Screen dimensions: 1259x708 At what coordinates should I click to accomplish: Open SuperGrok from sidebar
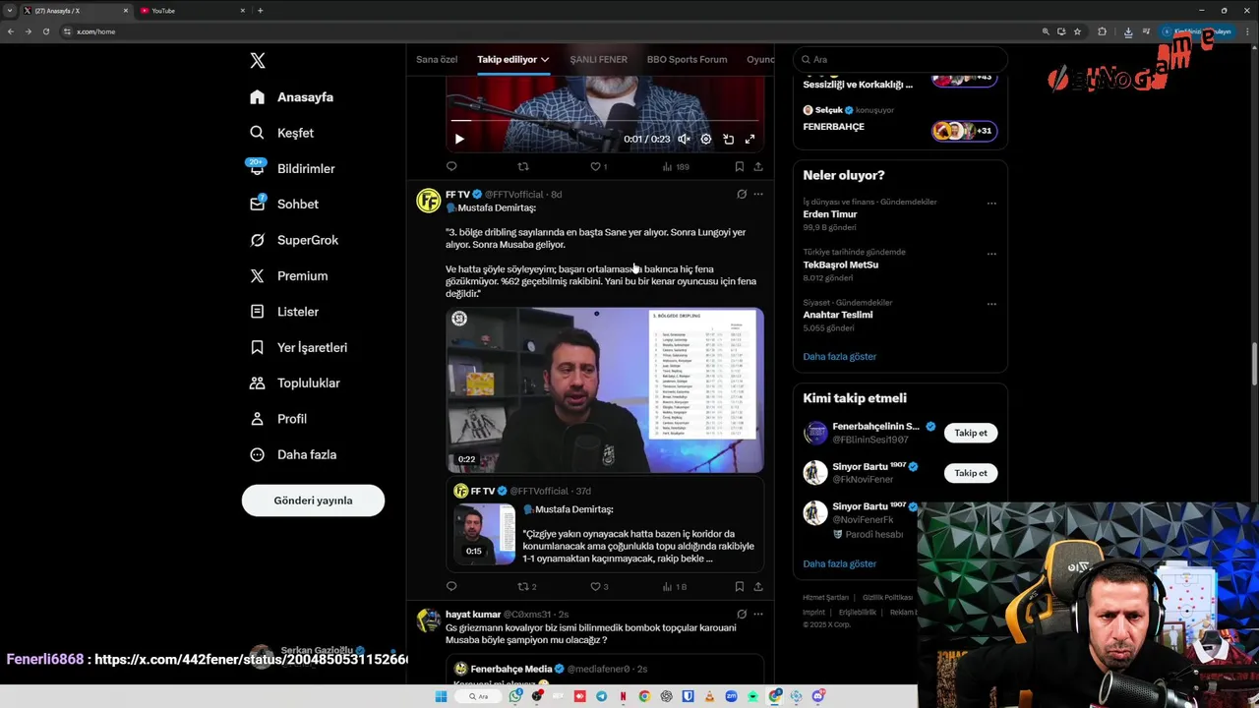pyautogui.click(x=293, y=240)
